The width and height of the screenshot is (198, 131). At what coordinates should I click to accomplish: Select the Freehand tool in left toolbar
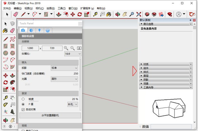coord(13,39)
